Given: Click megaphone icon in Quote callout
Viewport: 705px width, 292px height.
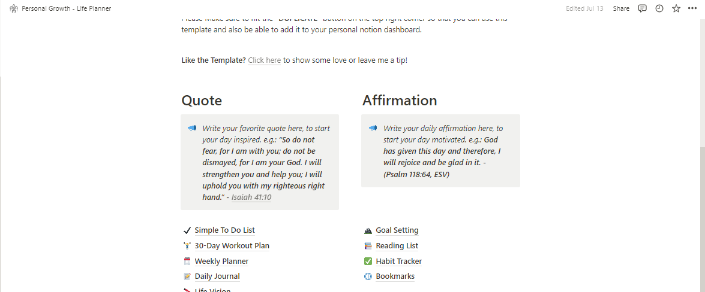Looking at the screenshot, I should [192, 128].
